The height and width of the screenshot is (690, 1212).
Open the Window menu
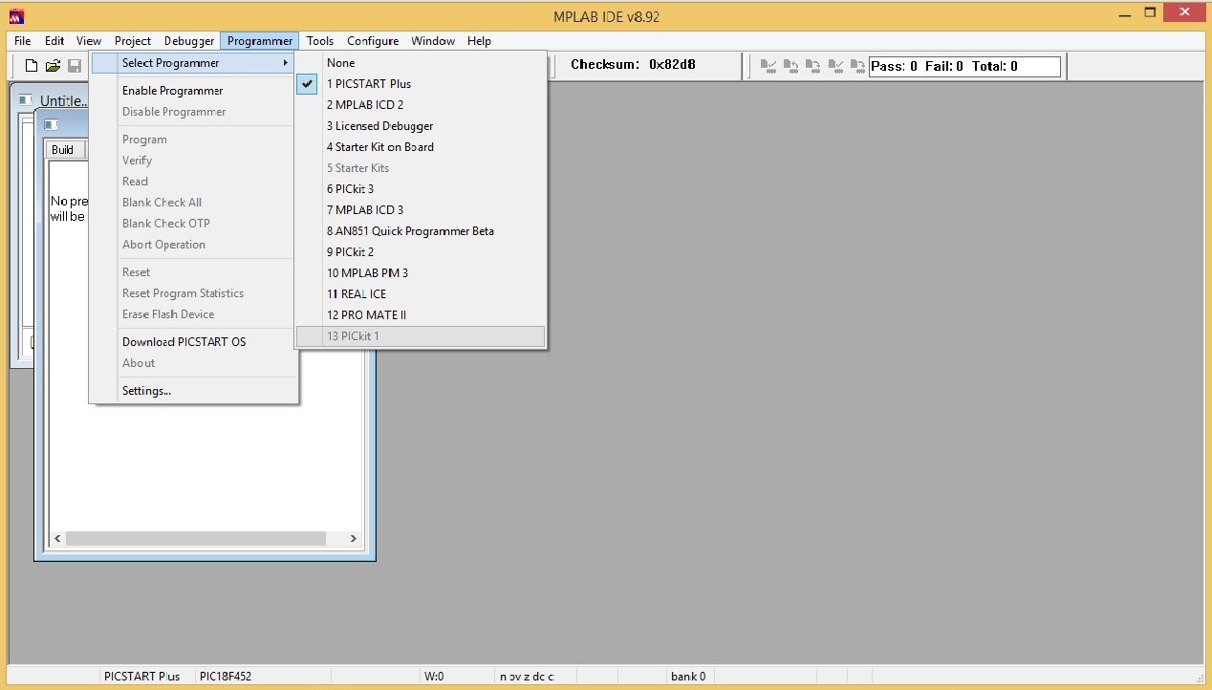click(433, 41)
